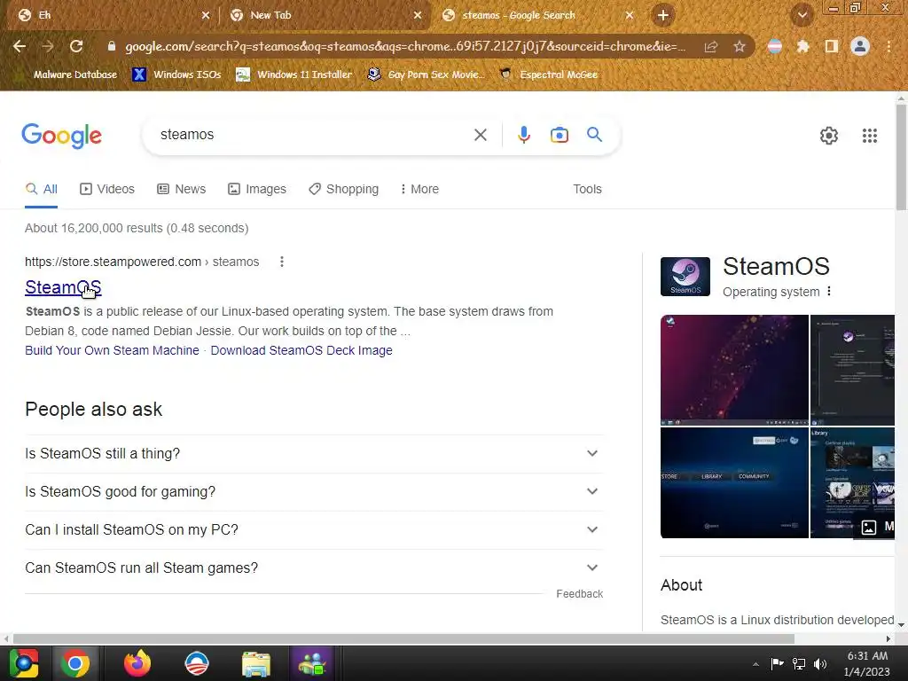Open Download SteamOS Deck Image link

pos(301,351)
